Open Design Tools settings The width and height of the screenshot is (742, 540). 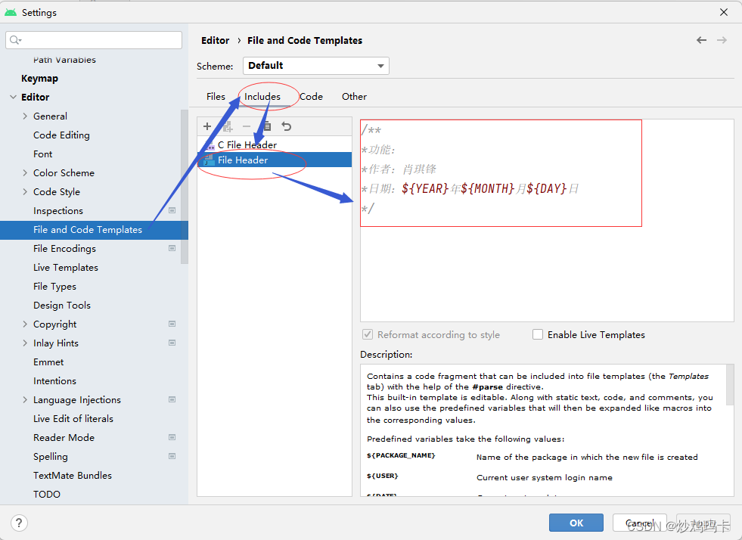click(x=62, y=306)
